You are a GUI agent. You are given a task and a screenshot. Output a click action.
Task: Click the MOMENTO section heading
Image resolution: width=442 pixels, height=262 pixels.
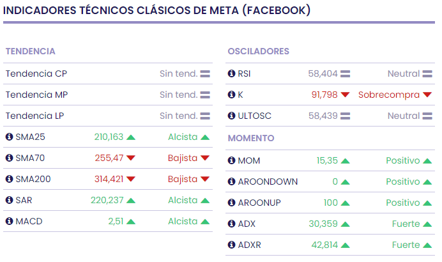pos(251,138)
